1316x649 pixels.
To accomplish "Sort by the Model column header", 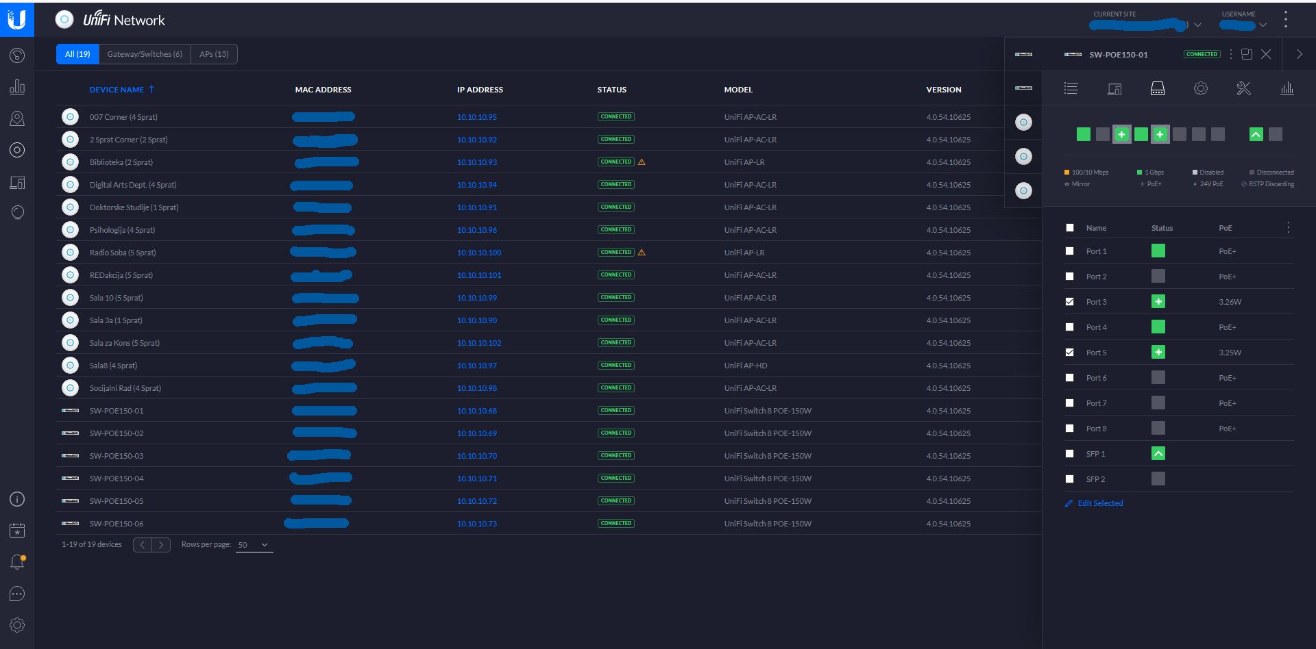I will 738,90.
